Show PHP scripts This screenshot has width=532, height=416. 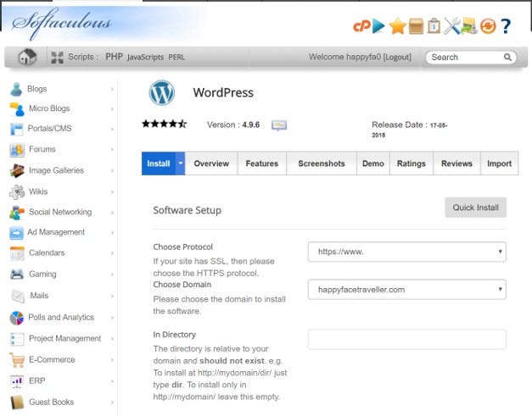coord(114,57)
